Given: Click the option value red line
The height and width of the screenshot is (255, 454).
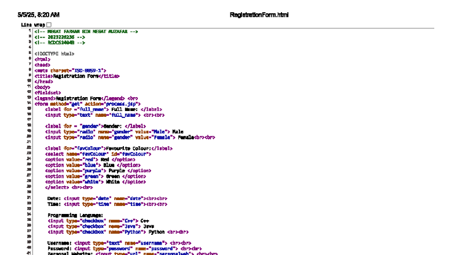Looking at the screenshot, I should [x=90, y=160].
